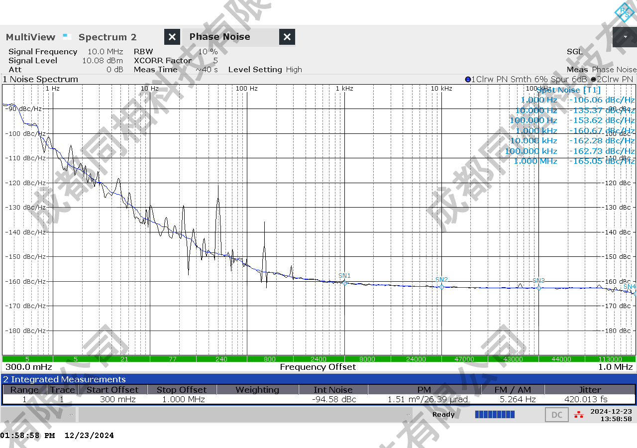Open the left status bar dropdown
The width and height of the screenshot is (637, 448).
[72, 415]
